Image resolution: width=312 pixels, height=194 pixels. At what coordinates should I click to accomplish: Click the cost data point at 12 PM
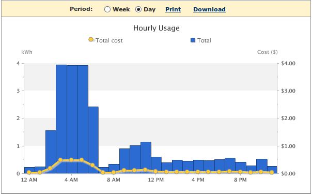(x=155, y=171)
